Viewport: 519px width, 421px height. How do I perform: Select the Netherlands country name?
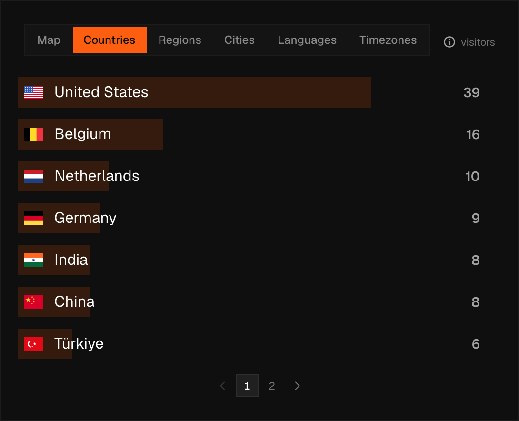(97, 176)
